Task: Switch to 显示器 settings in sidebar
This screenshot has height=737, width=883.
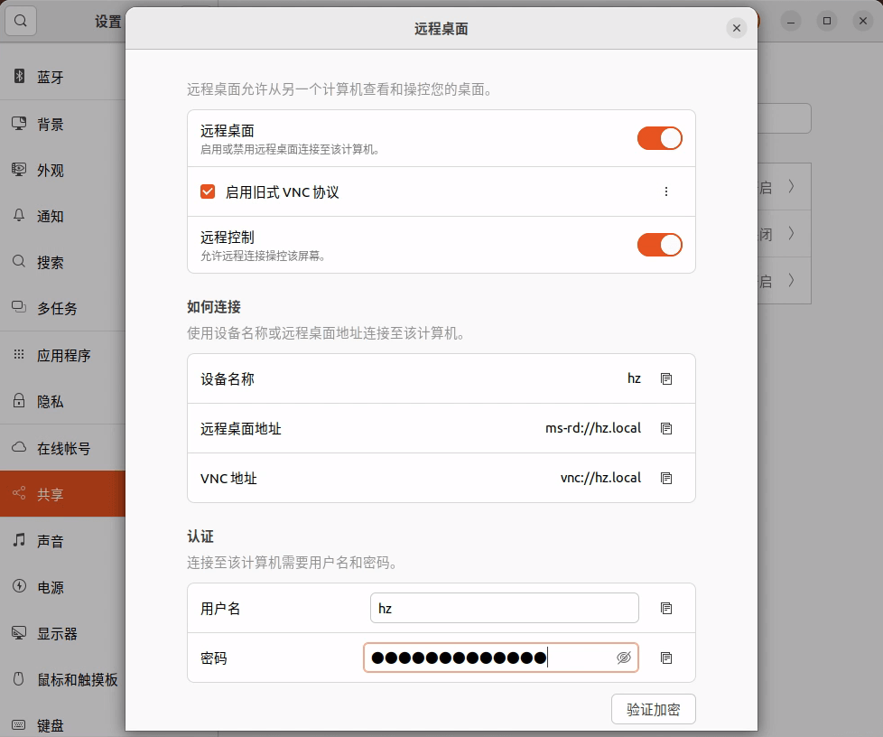Action: pos(19,632)
